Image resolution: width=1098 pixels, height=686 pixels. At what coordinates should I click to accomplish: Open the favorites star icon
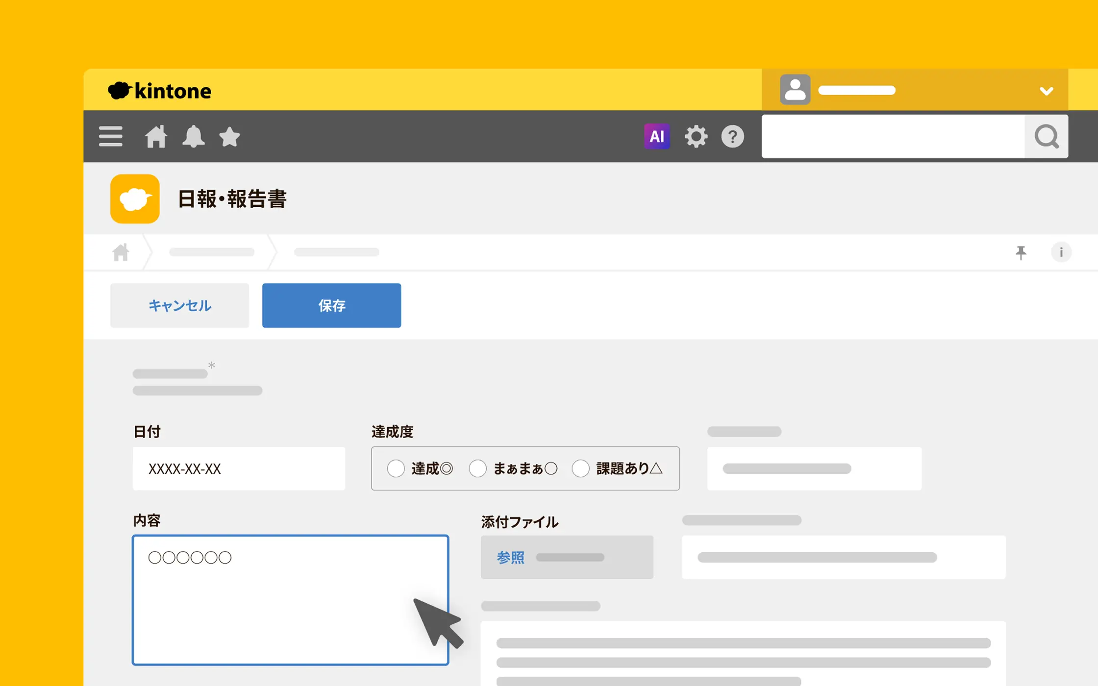coord(229,136)
